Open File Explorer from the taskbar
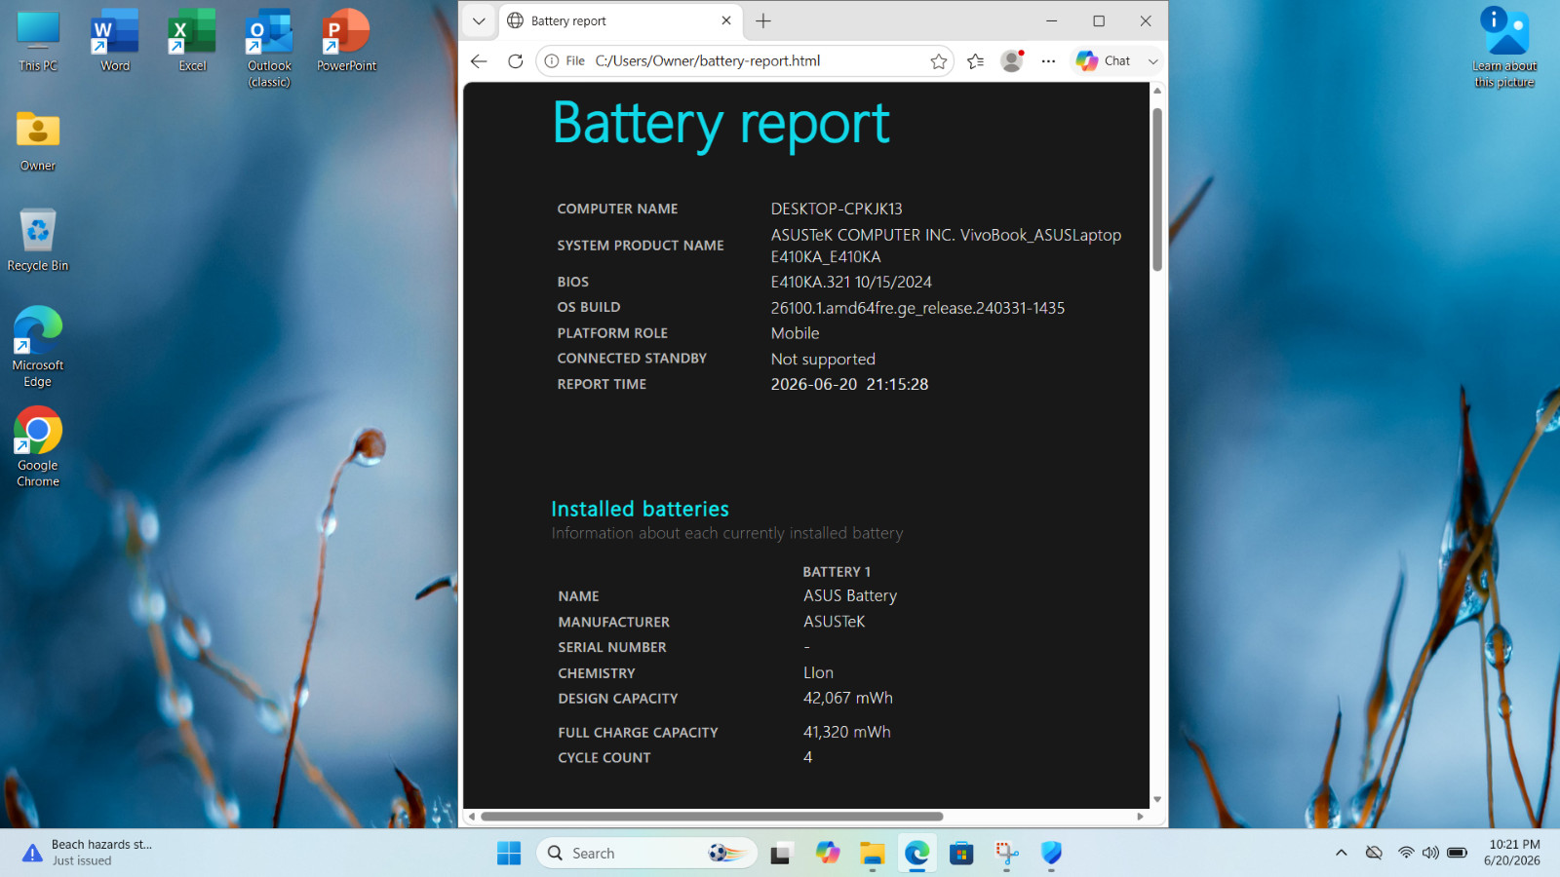 (x=873, y=854)
